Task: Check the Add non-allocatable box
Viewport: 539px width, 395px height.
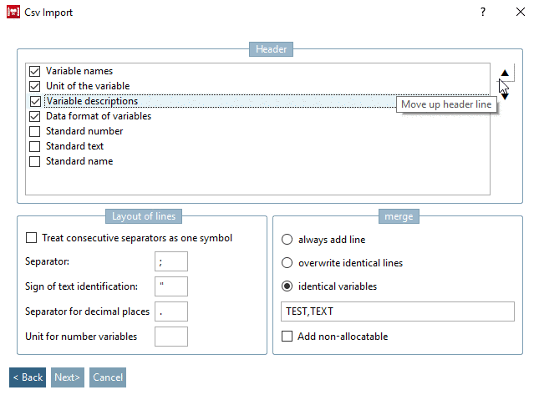Action: (x=287, y=337)
